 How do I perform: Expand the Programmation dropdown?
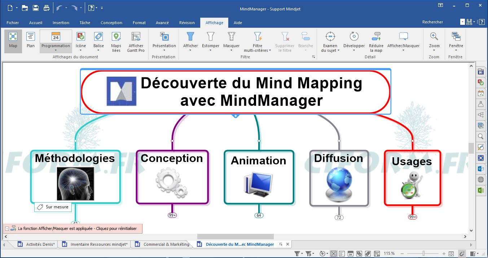[56, 50]
